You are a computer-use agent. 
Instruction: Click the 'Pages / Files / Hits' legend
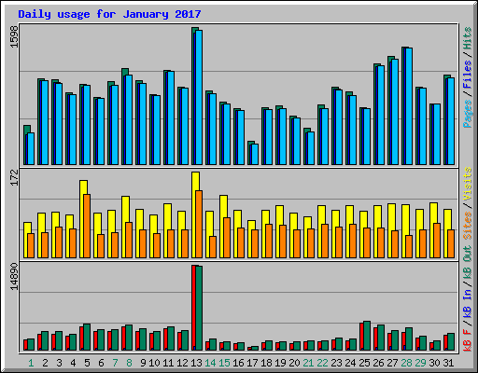coord(468,77)
